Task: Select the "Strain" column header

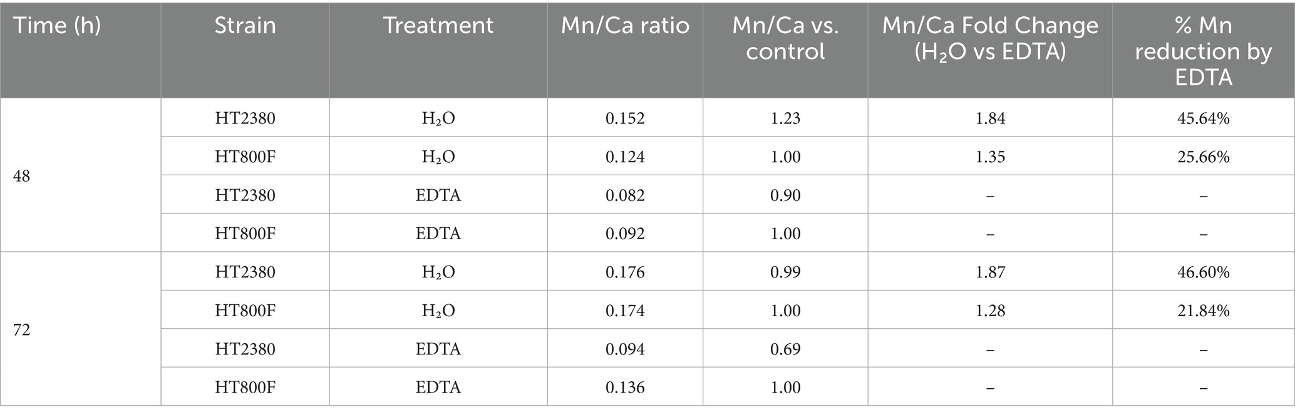Action: click(x=245, y=26)
